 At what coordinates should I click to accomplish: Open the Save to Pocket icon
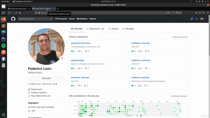[177, 13]
